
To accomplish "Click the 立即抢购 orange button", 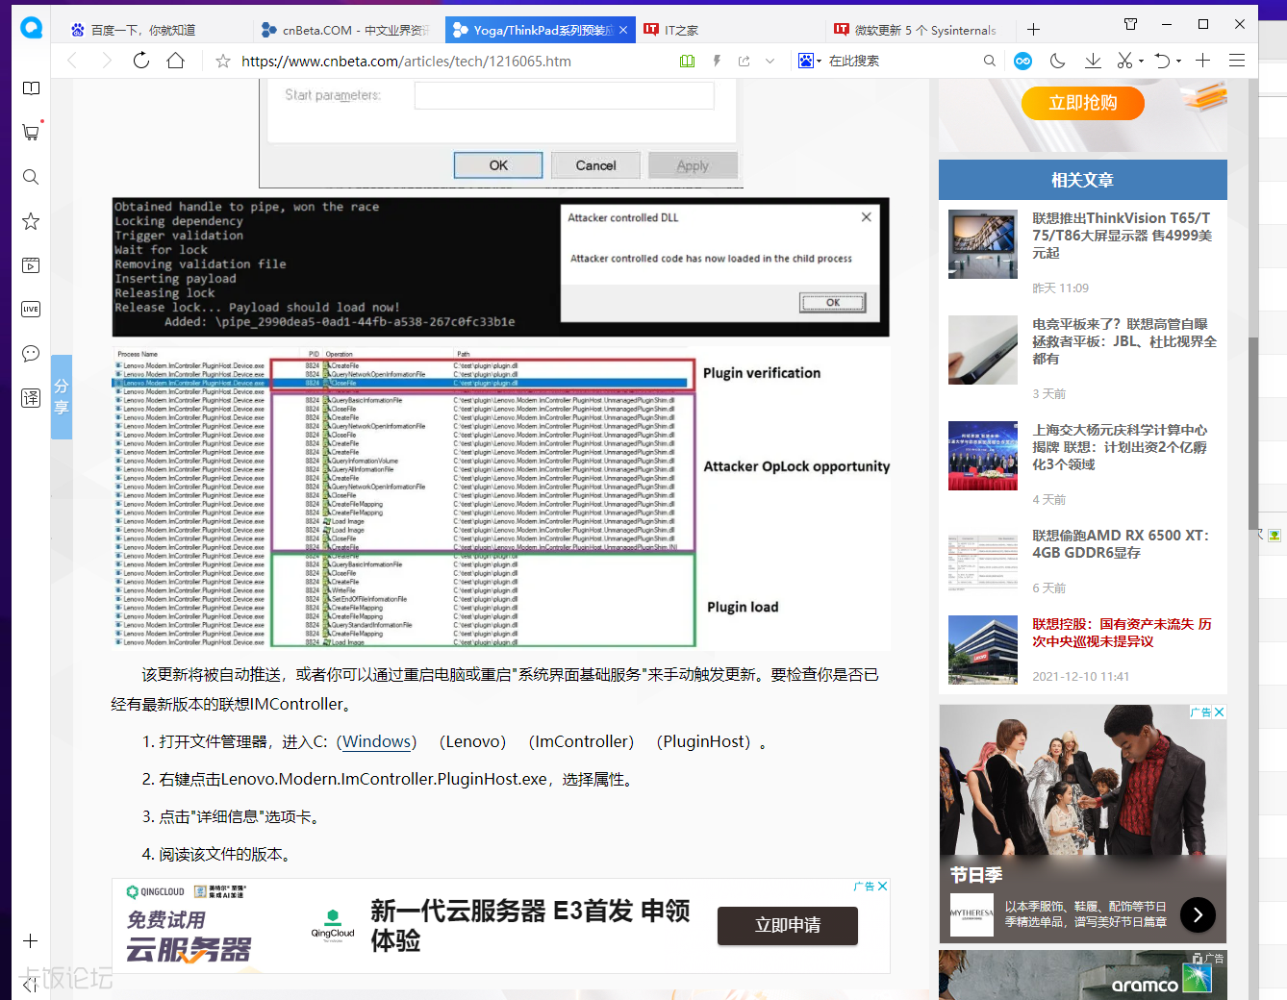I will click(1082, 103).
